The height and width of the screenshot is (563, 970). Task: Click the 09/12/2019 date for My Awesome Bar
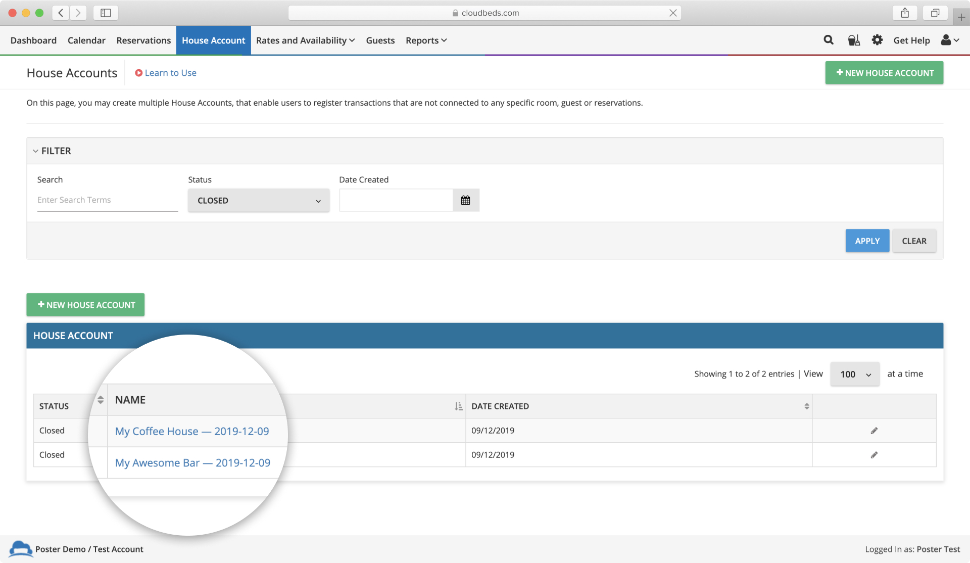tap(493, 455)
